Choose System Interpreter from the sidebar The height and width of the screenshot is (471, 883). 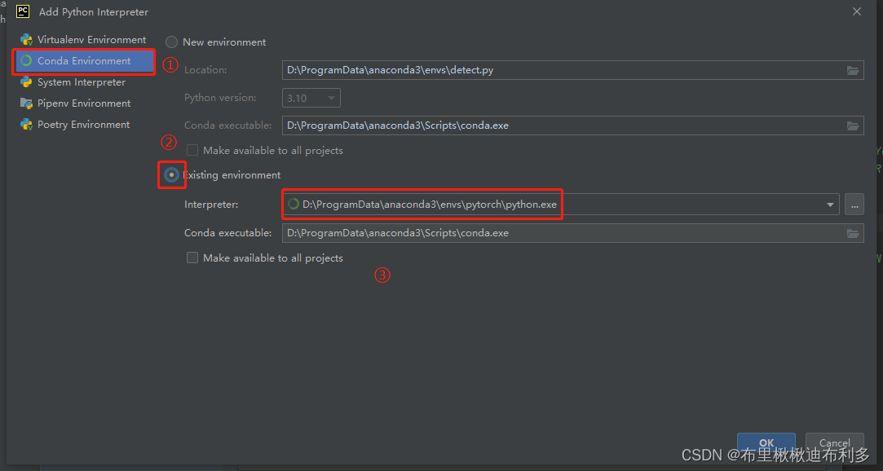click(82, 81)
